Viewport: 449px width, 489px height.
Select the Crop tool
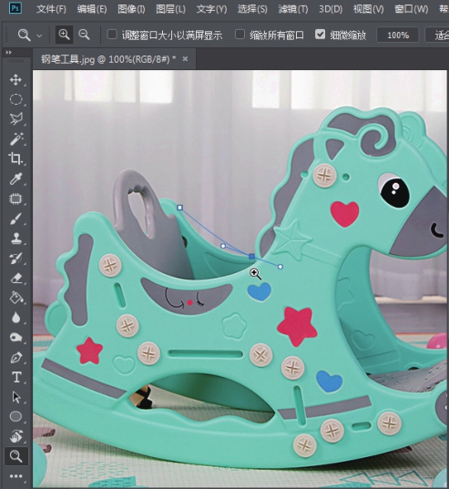coord(15,158)
